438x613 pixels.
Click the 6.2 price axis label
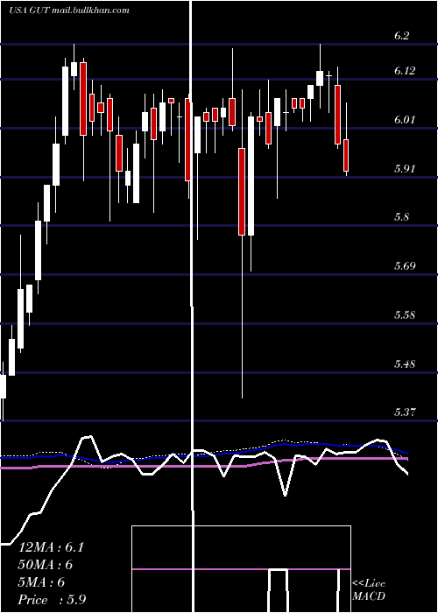pos(401,36)
